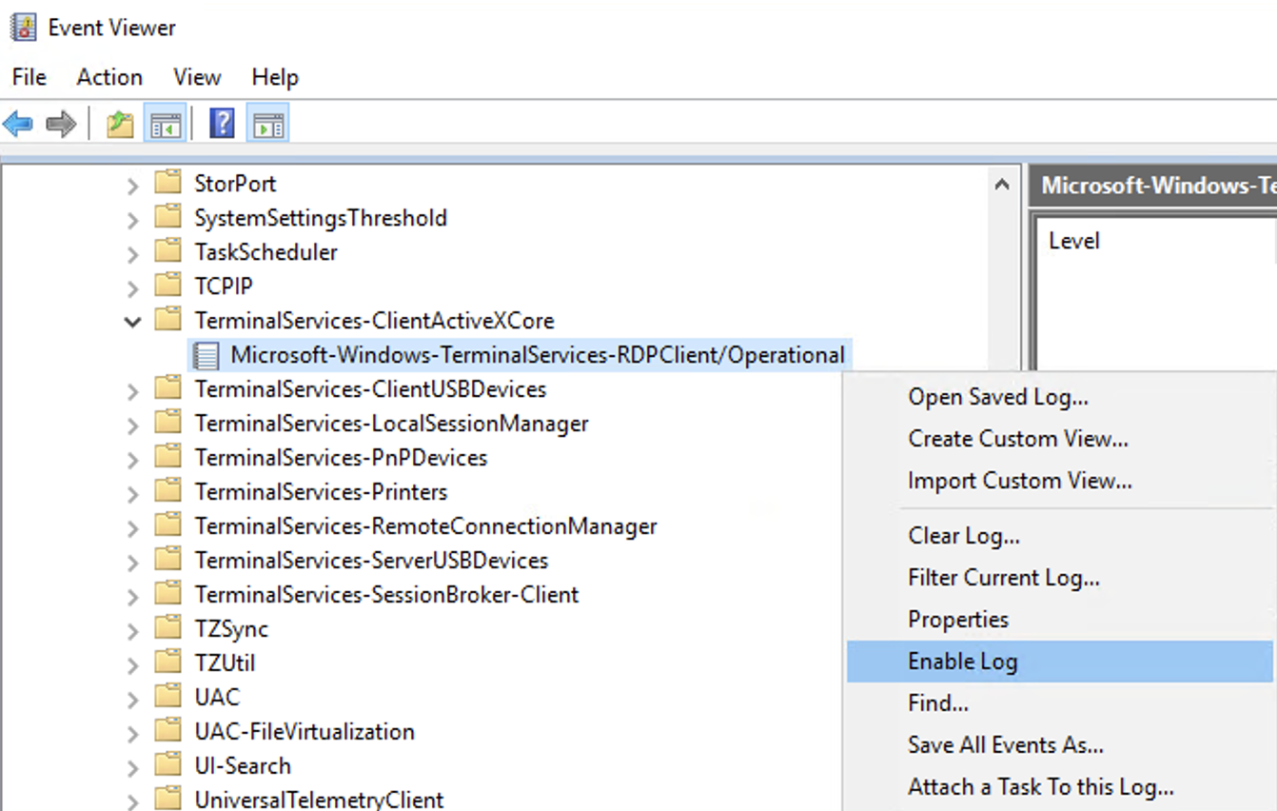Choose Filter Current Log... from context menu
This screenshot has width=1277, height=811.
coord(1059,578)
